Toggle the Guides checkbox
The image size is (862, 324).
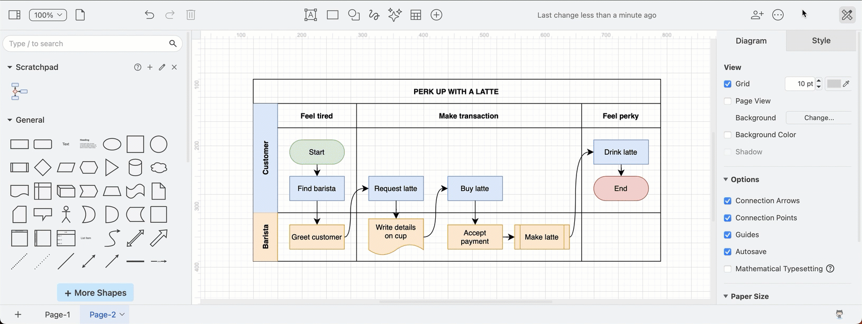(728, 234)
